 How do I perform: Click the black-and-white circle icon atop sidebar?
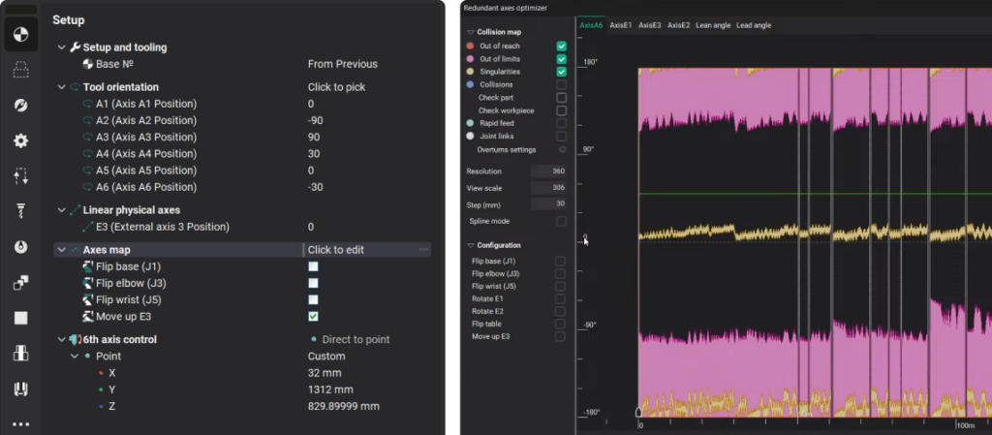(x=19, y=36)
